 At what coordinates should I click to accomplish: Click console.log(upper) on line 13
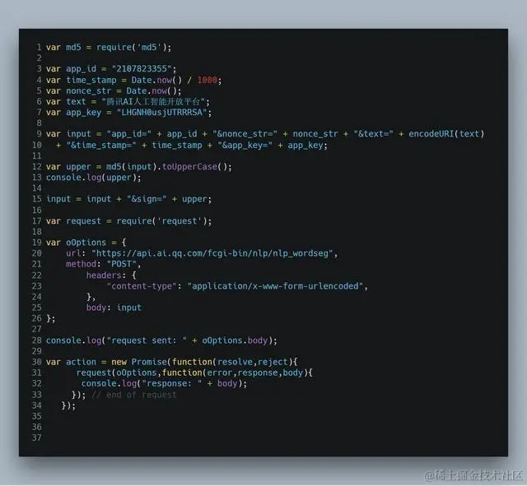click(x=91, y=178)
